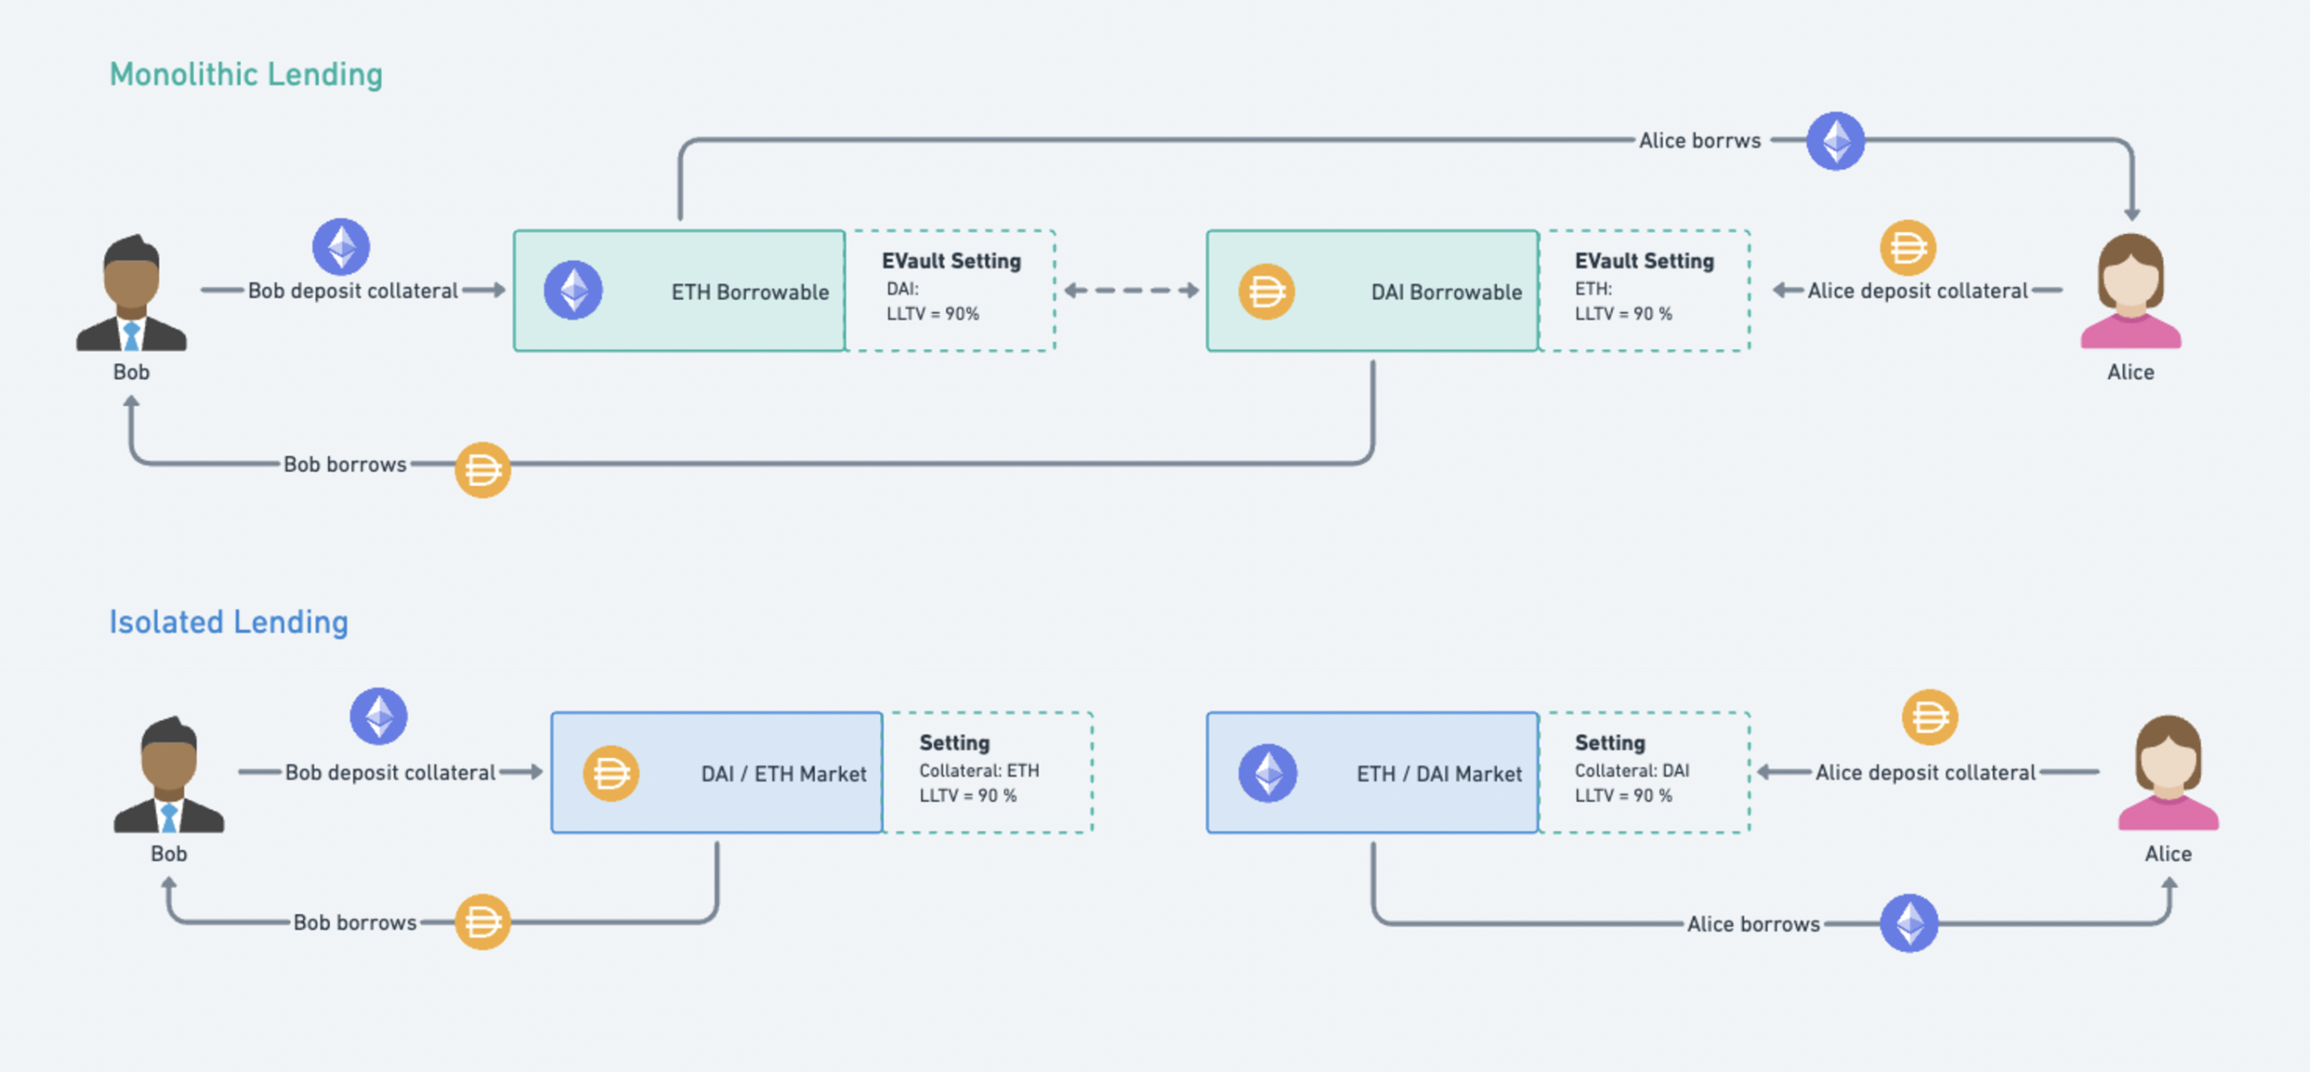The height and width of the screenshot is (1072, 2310).
Task: Click the ETH icon in ETH / DAI Market box
Action: (x=1267, y=773)
